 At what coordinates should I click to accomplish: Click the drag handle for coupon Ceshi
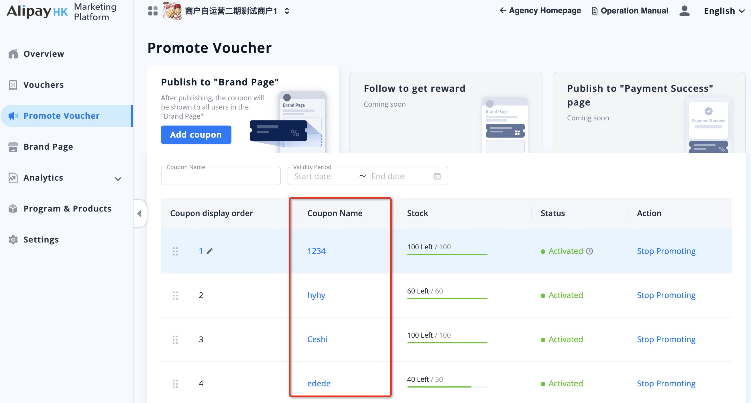175,339
